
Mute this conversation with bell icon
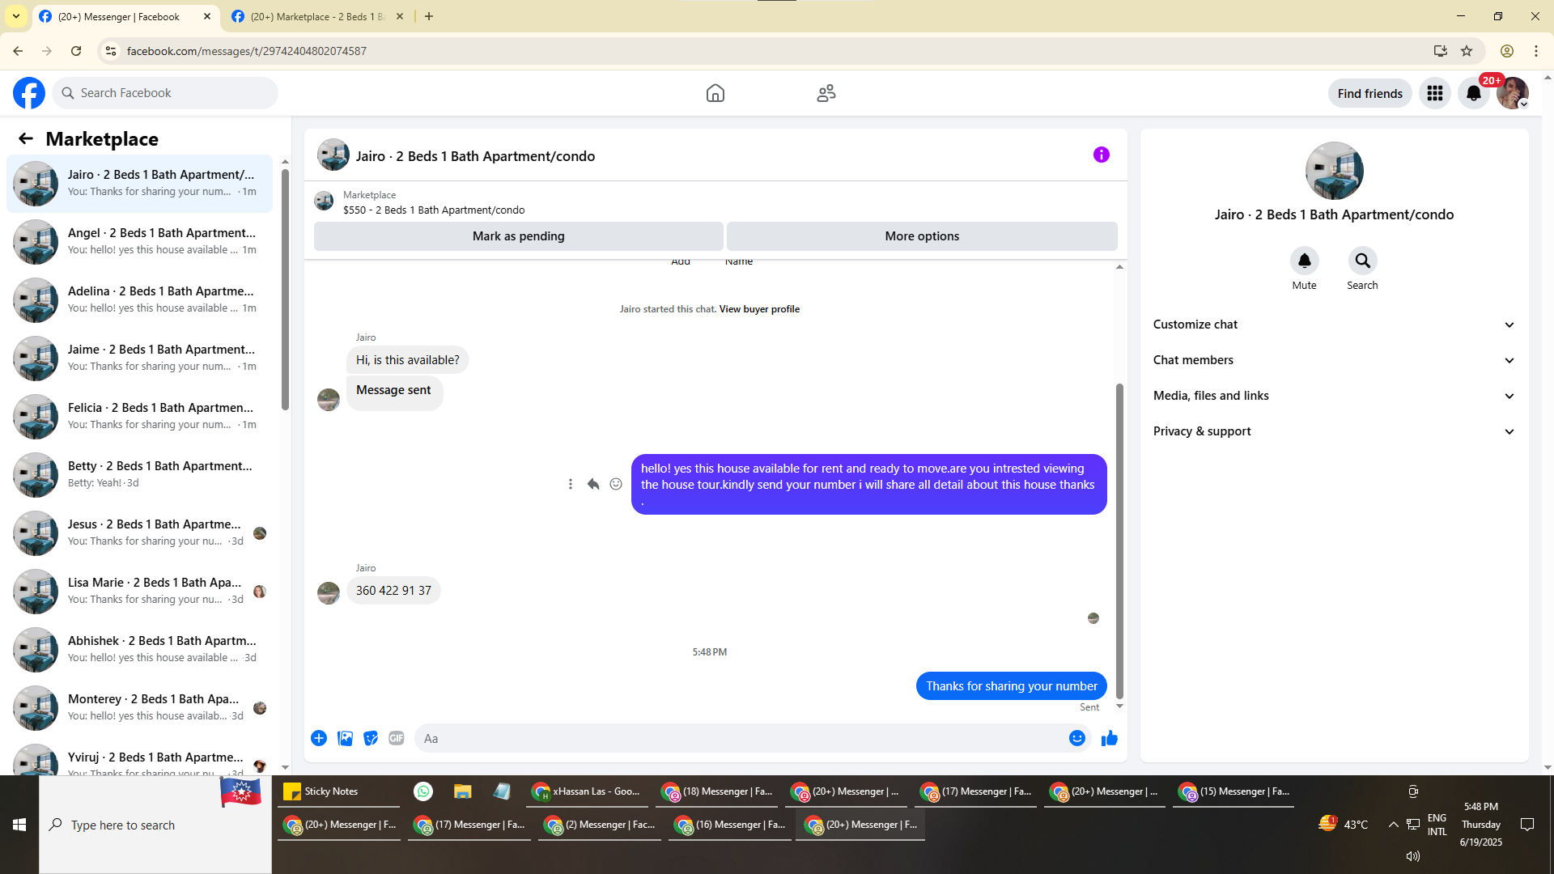tap(1305, 261)
